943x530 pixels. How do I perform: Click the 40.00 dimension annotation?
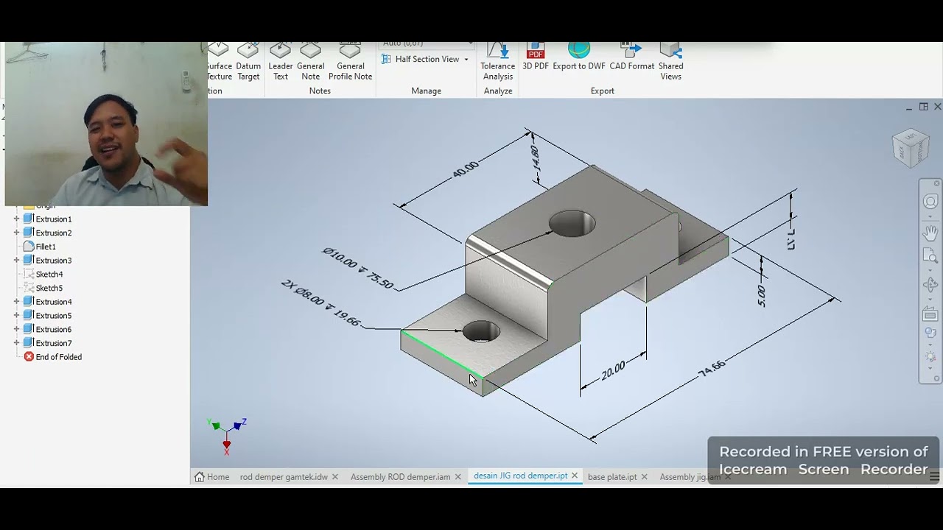(466, 169)
